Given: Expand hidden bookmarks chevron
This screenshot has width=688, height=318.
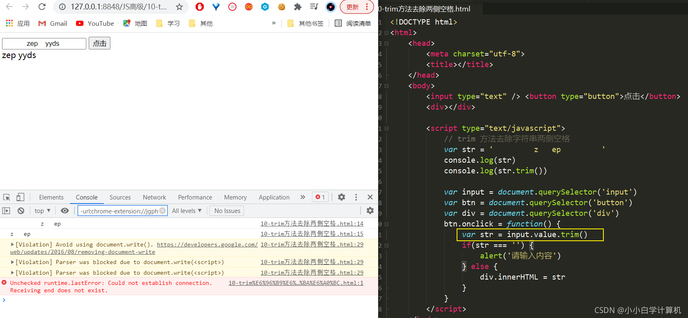Looking at the screenshot, I should [x=273, y=23].
